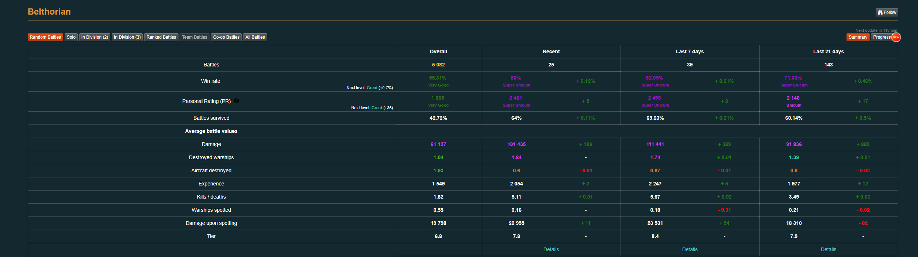Click the Summary view button

point(858,37)
